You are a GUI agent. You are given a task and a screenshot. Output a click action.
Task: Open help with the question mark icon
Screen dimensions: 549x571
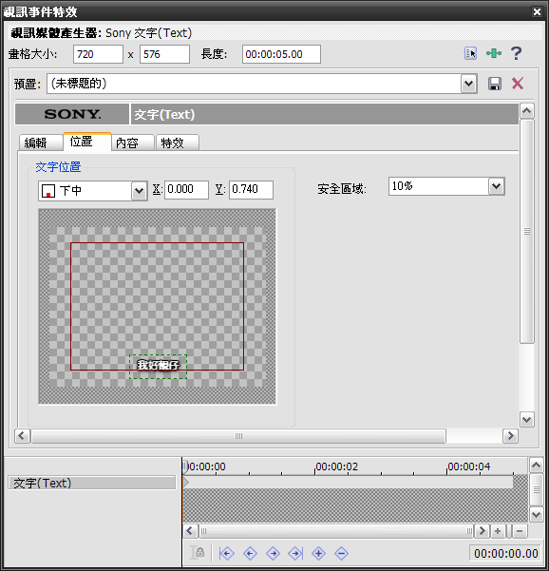[517, 53]
